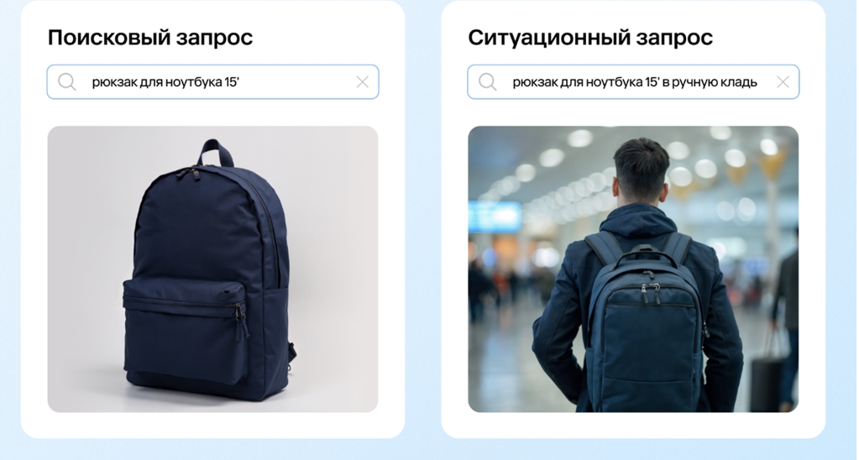
Task: Click the backpack worn by the man
Action: [x=645, y=323]
